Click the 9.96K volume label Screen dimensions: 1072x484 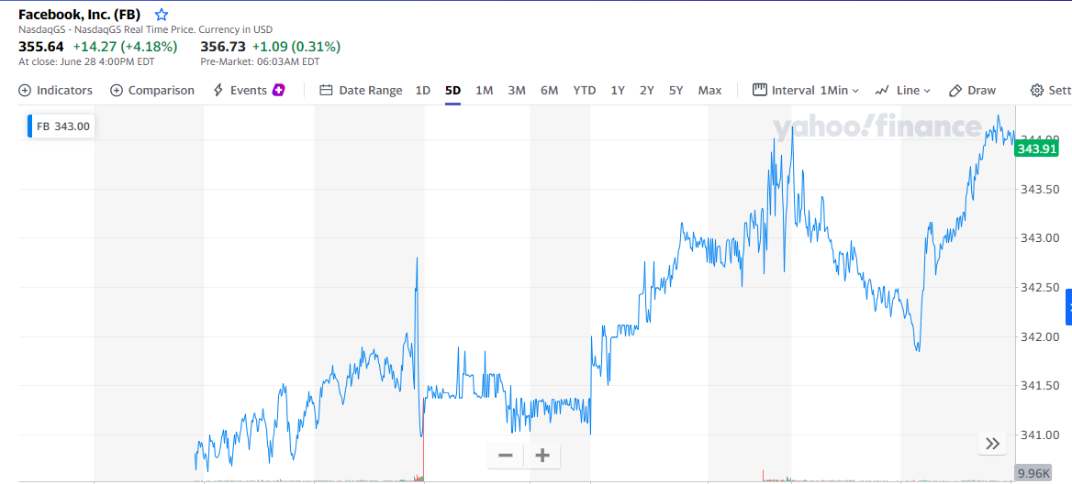(1033, 473)
